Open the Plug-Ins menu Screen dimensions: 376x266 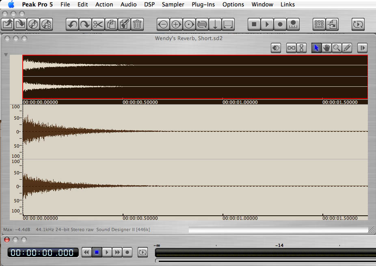coord(203,4)
